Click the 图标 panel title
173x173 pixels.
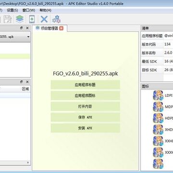[x=145, y=86]
